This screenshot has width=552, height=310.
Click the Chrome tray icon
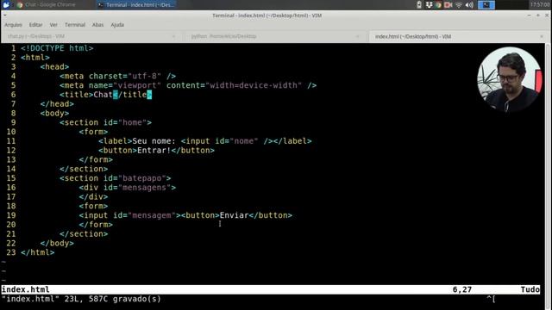click(438, 4)
